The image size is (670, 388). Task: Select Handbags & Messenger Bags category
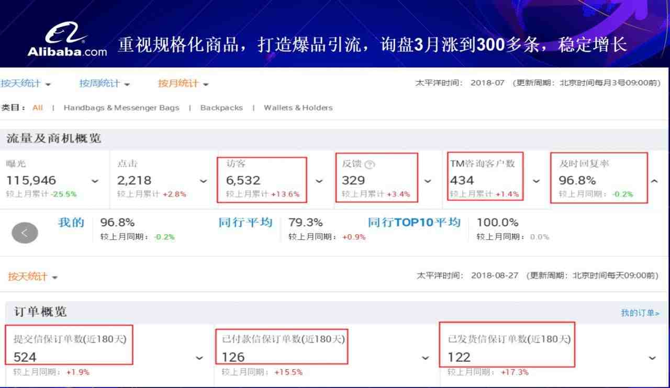121,108
